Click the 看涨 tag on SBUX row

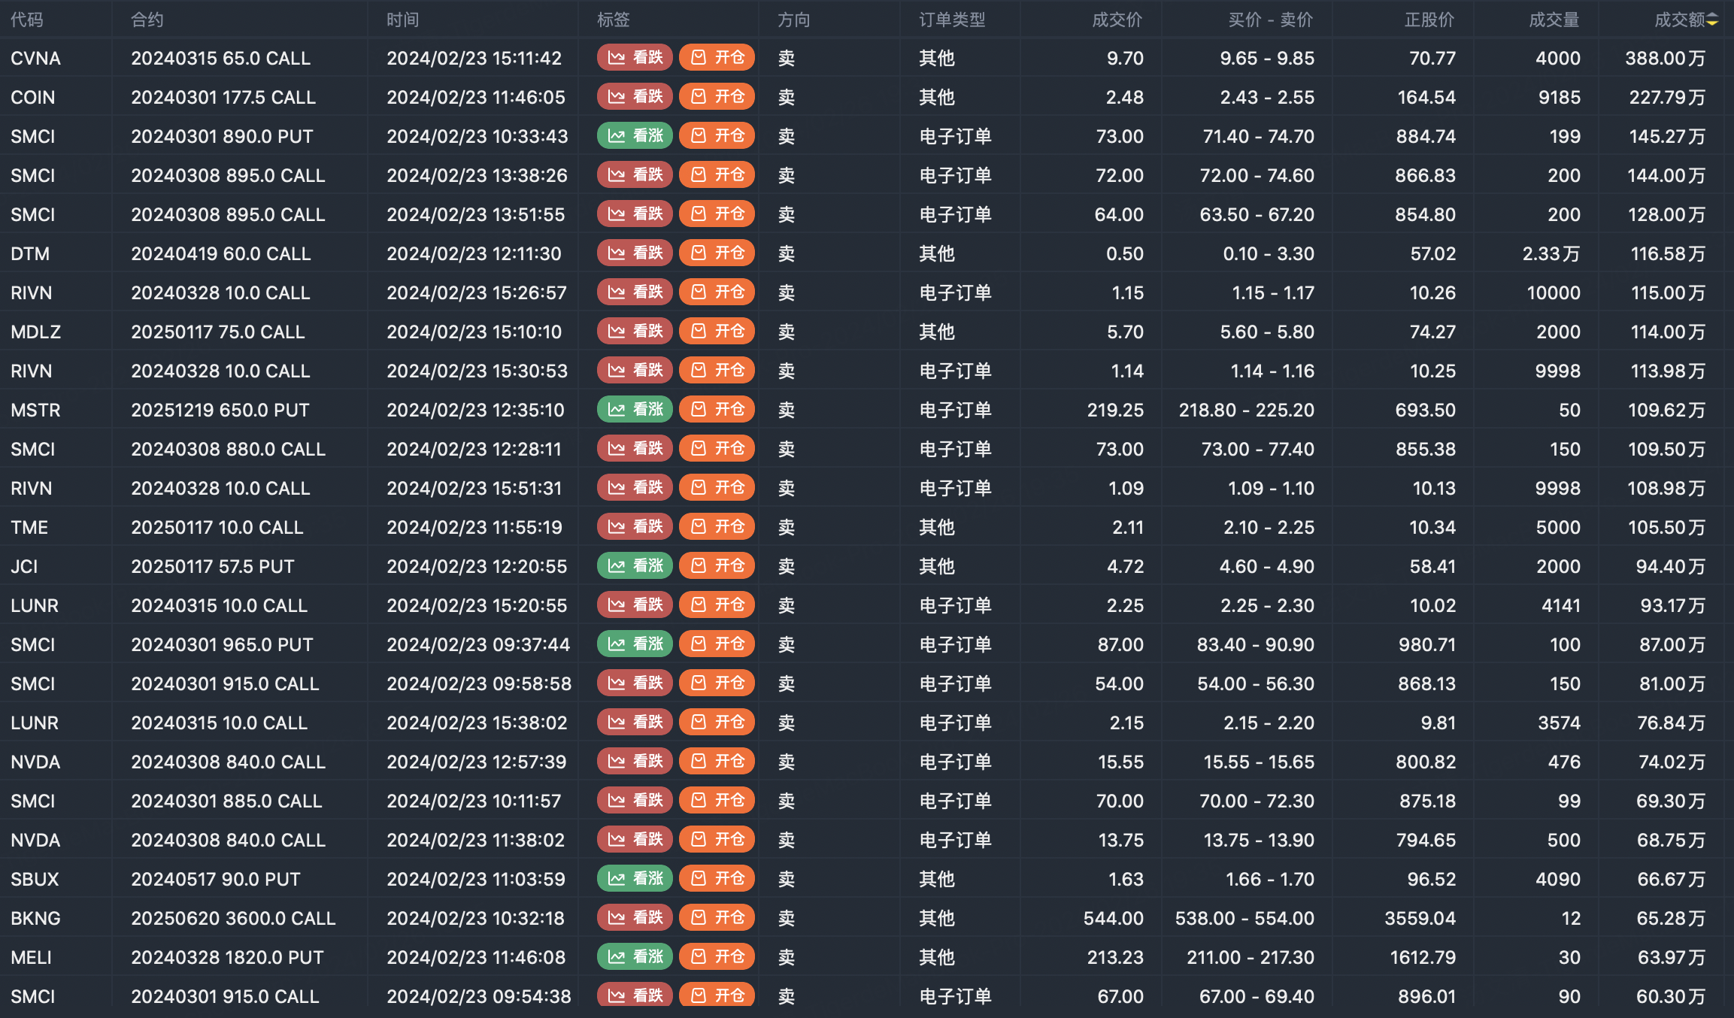coord(635,879)
